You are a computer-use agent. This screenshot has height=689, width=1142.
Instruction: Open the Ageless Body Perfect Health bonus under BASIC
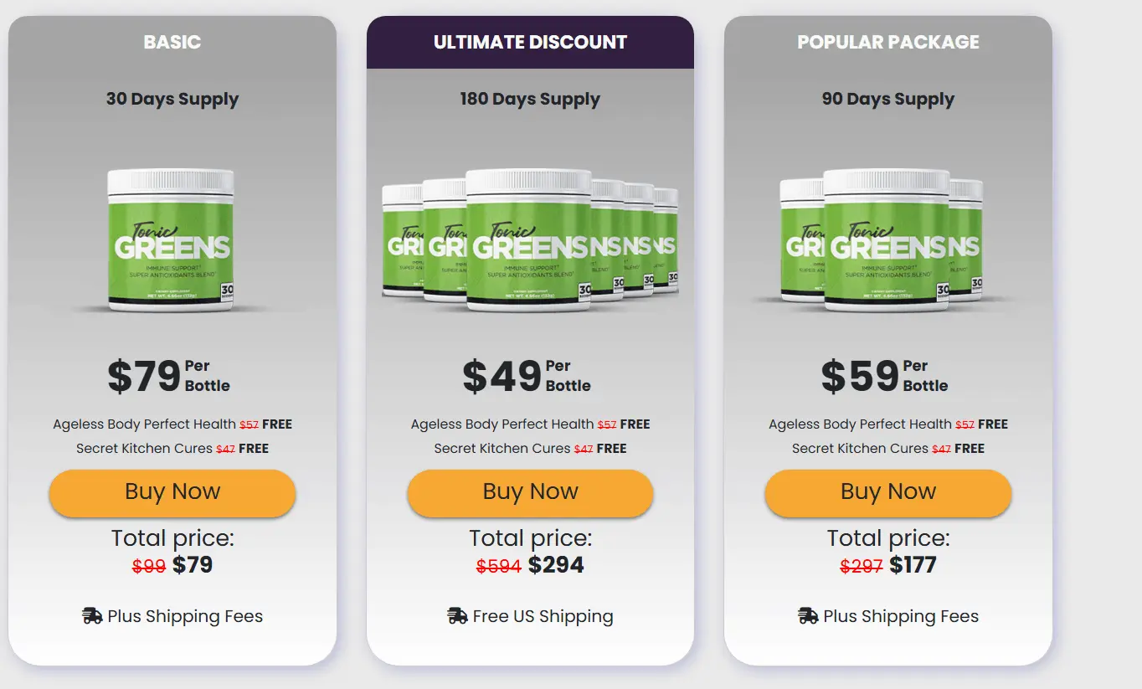[172, 424]
